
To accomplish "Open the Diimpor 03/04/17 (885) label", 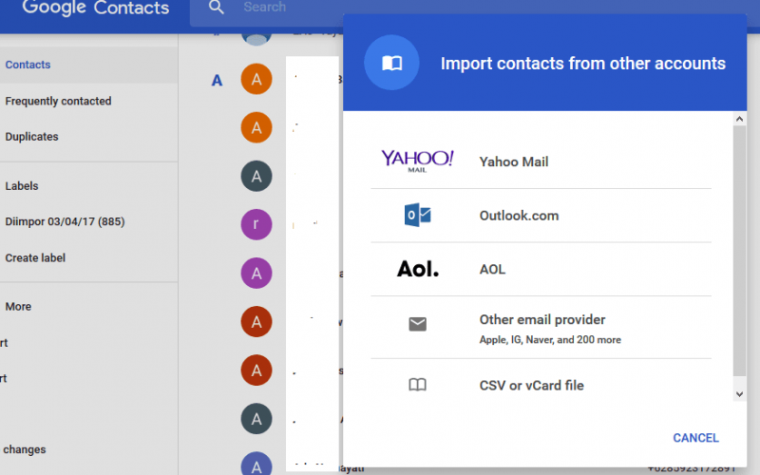I will click(x=65, y=221).
